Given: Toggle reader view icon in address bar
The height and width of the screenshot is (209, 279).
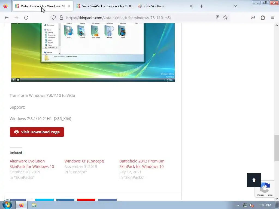Looking at the screenshot, I should (217, 17).
